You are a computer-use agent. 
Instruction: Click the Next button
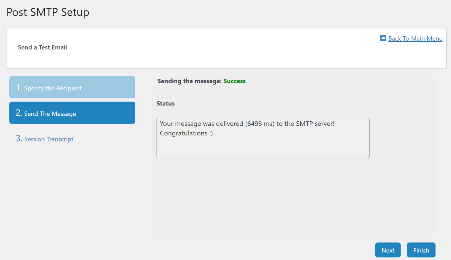point(388,250)
